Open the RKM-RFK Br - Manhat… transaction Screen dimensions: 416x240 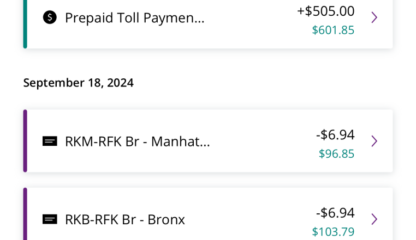pyautogui.click(x=208, y=141)
